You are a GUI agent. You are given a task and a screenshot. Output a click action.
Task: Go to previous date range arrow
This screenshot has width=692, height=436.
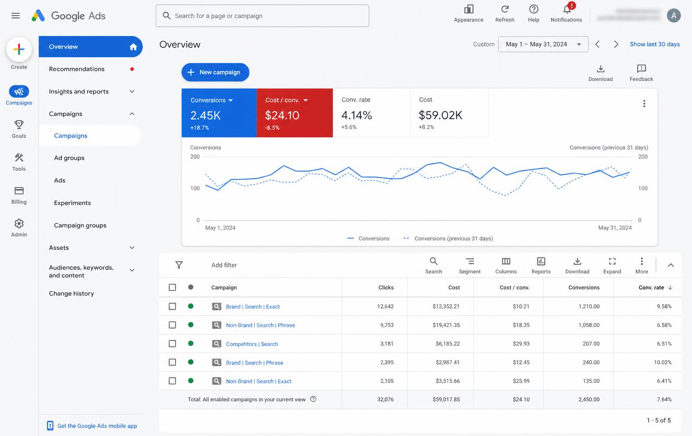tap(597, 44)
